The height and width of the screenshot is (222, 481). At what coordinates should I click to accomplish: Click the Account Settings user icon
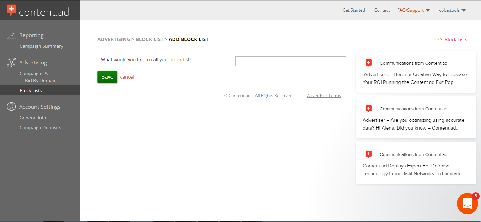[x=11, y=107]
